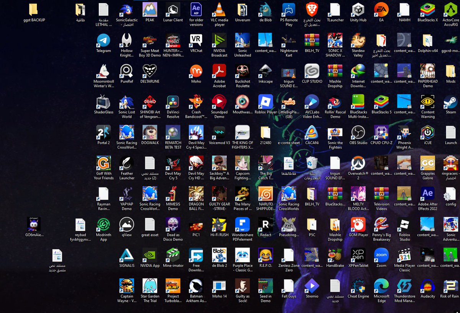This screenshot has height=313, width=460.
Task: Select the Risk of Rain 2 icon
Action: tap(451, 285)
